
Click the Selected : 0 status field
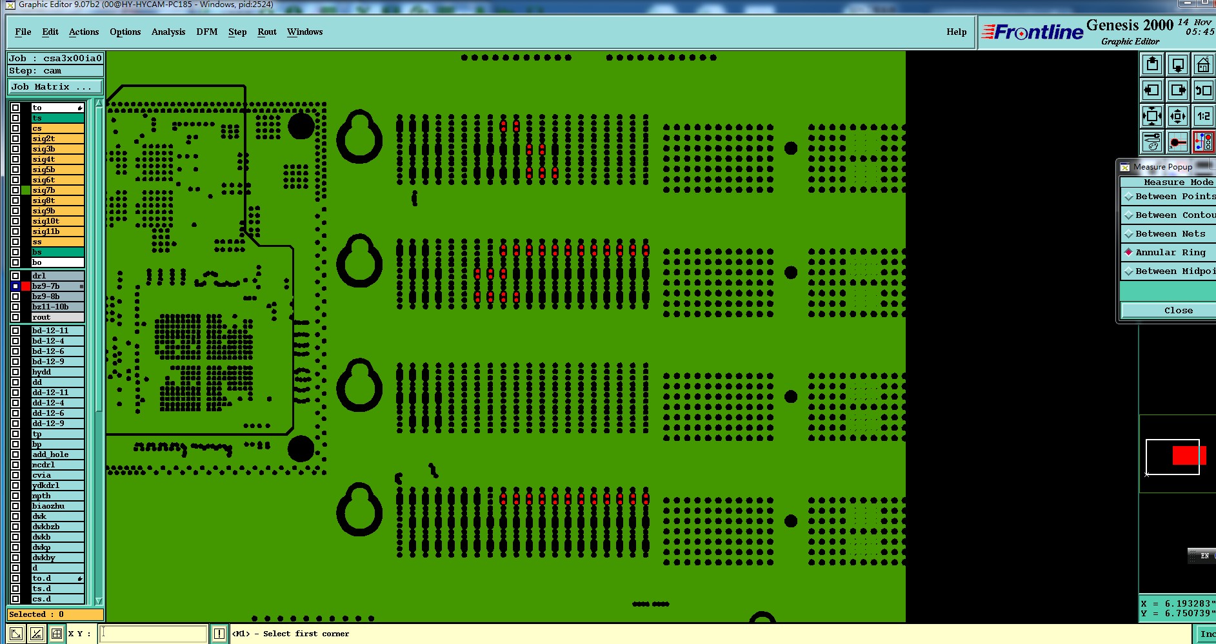[x=55, y=614]
